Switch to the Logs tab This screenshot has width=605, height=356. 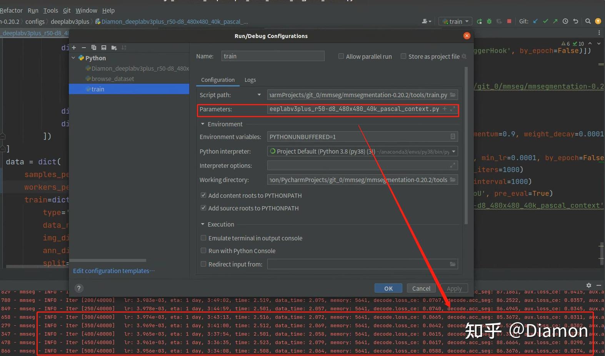pyautogui.click(x=250, y=80)
